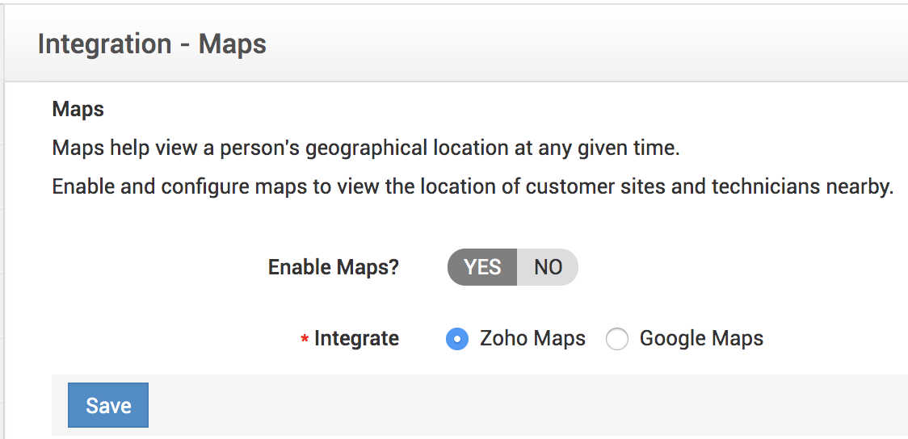Click the 'Maps help view a person's' sentence
The image size is (908, 439).
[x=162, y=148]
